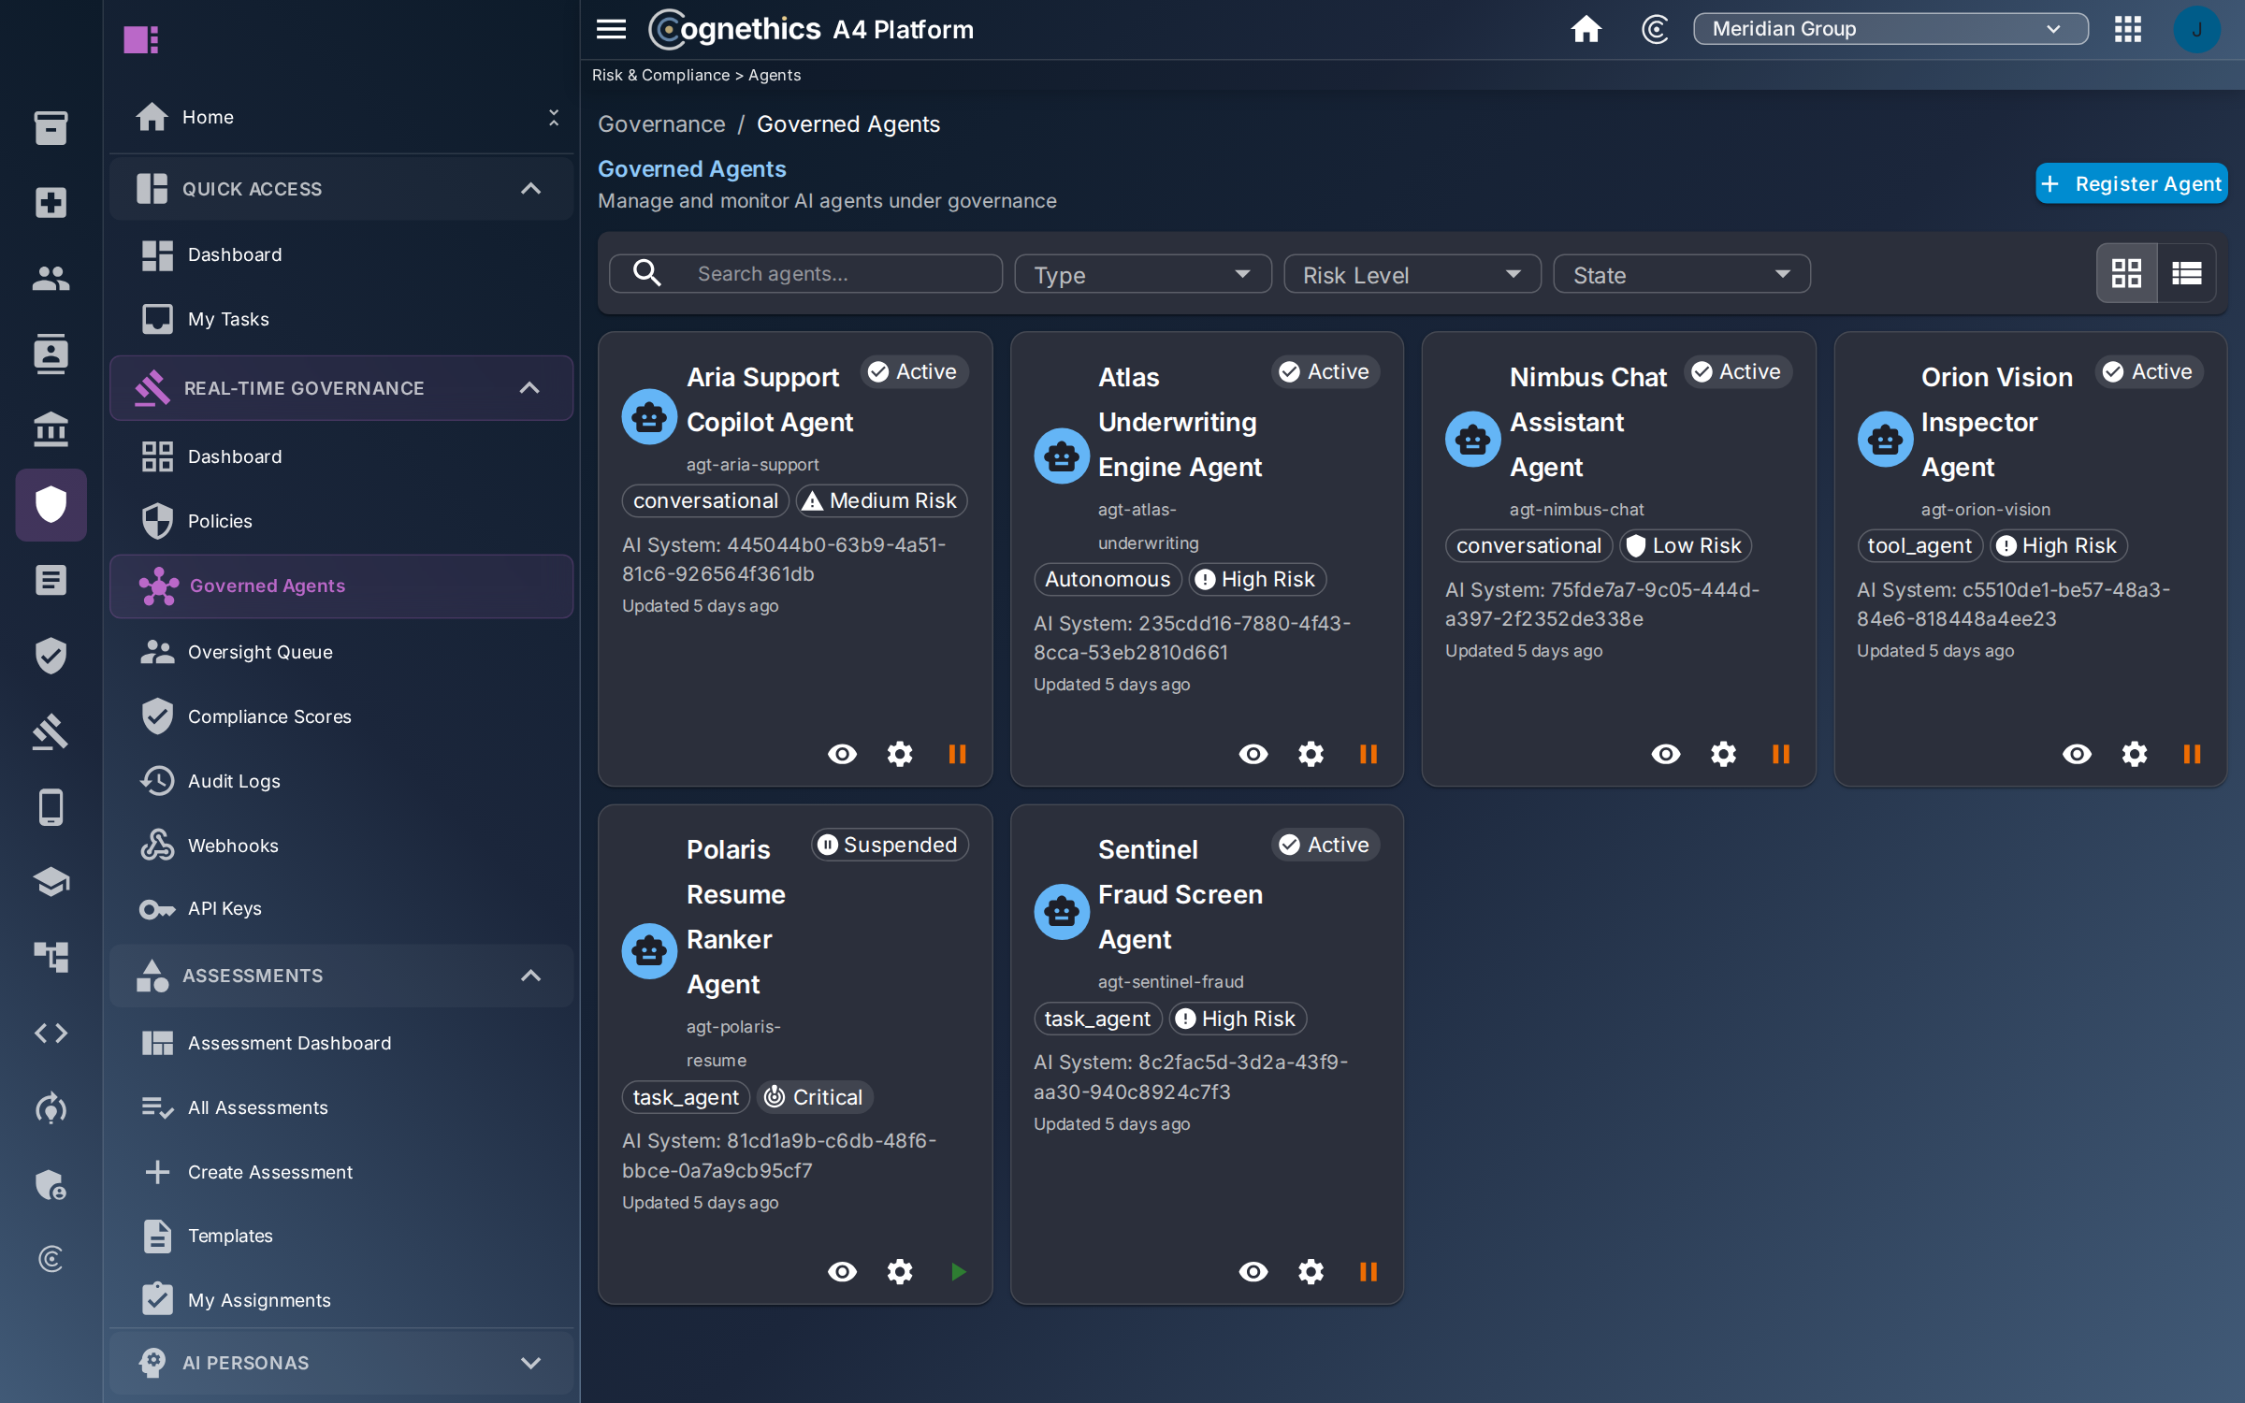Open settings gear for Aria Support Copilot Agent
This screenshot has height=1403, width=2245.
click(x=900, y=754)
